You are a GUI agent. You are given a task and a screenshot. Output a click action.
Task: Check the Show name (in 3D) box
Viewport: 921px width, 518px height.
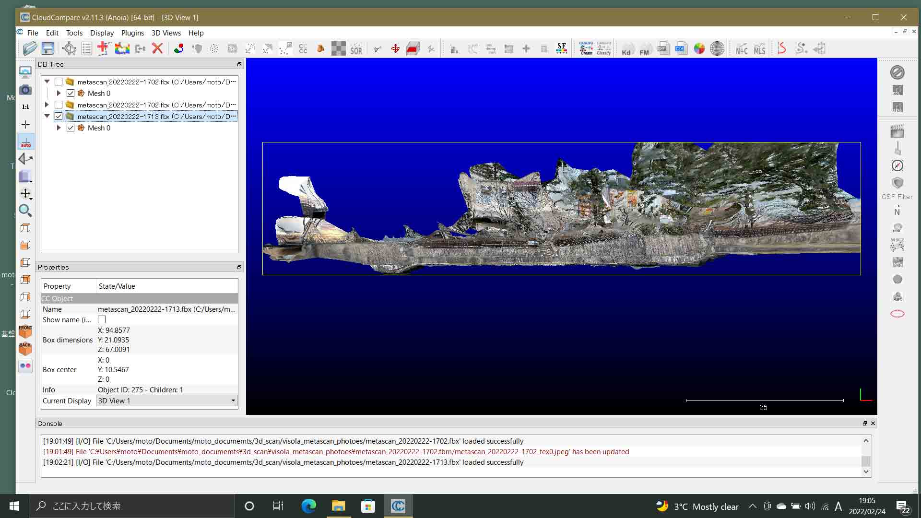tap(101, 320)
